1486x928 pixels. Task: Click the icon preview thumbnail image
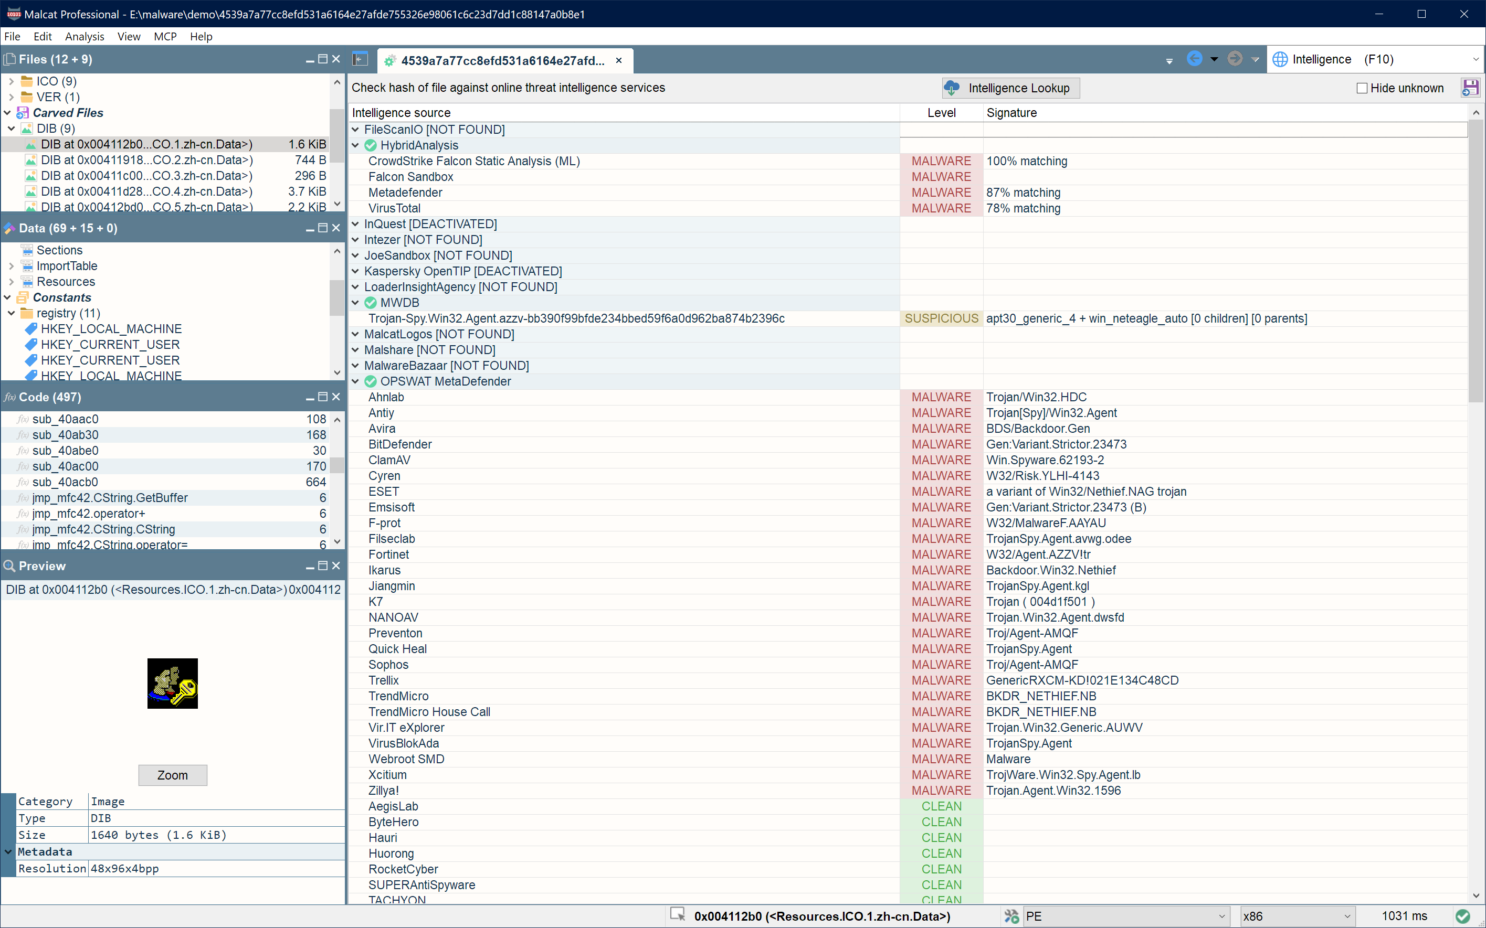point(173,684)
